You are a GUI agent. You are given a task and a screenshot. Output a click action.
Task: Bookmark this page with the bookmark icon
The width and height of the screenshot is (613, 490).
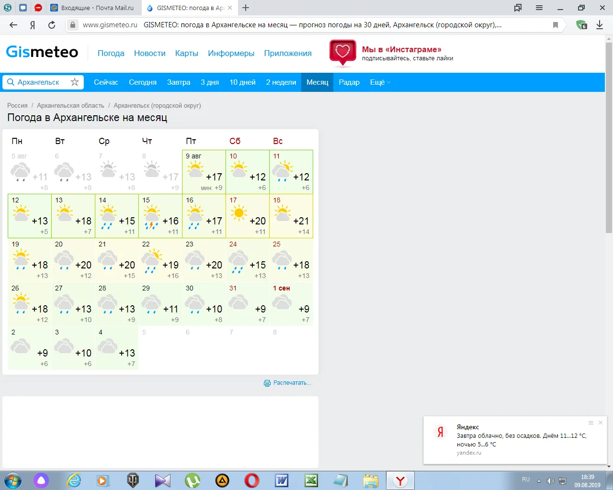(556, 25)
